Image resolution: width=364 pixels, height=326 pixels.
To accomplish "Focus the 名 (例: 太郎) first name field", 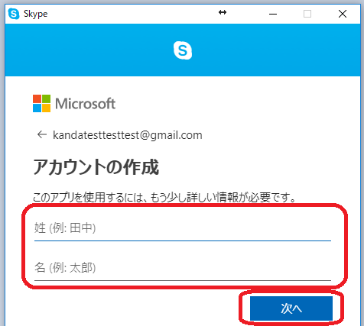I will [183, 268].
